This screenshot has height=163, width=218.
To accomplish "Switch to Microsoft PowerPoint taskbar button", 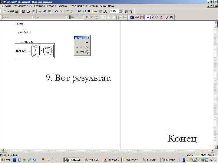I will 112,160.
